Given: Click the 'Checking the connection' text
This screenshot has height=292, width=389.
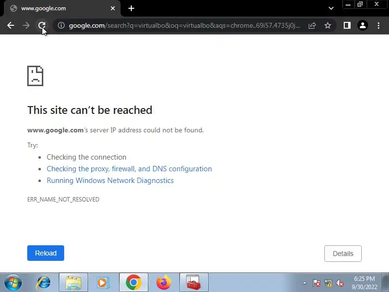Looking at the screenshot, I should coord(87,157).
